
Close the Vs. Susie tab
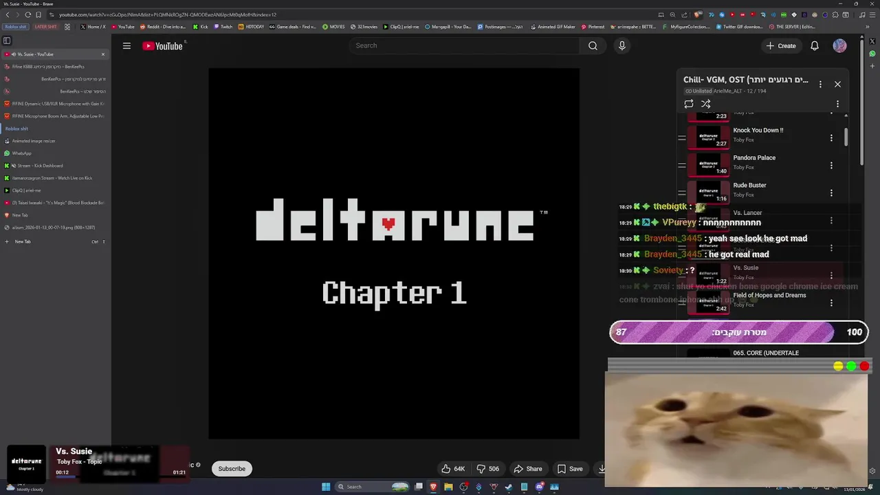[x=103, y=54]
